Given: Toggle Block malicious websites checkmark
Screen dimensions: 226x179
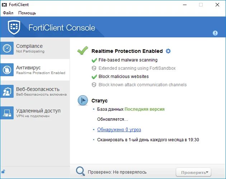Looking at the screenshot, I should click(x=94, y=77).
